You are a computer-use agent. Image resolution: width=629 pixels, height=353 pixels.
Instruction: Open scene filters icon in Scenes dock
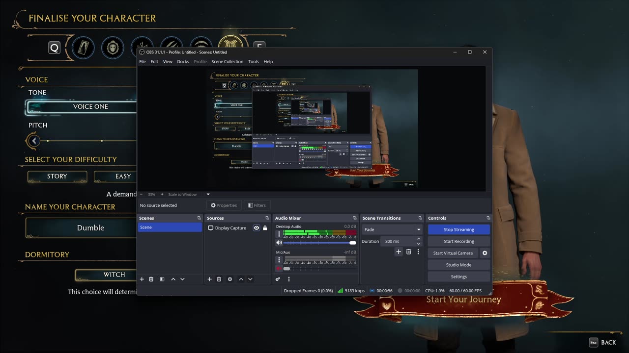(162, 279)
